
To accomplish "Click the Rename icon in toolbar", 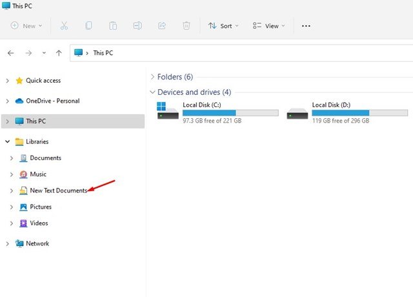I will (137, 26).
